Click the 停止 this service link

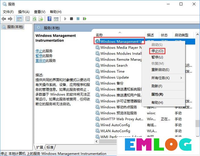[39, 51]
